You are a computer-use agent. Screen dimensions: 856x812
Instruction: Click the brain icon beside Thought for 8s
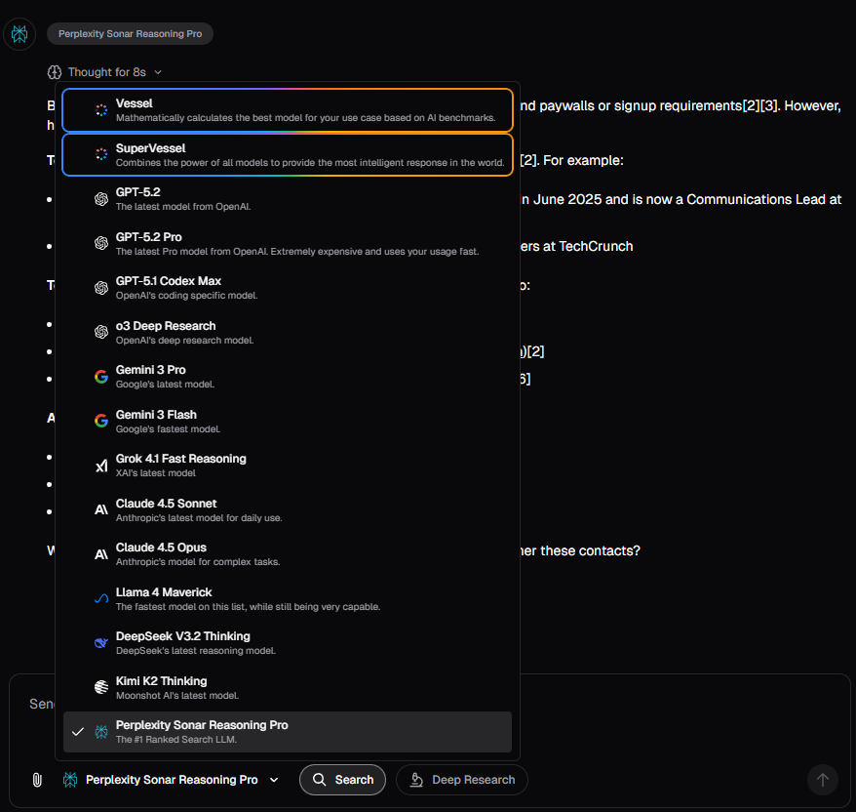pyautogui.click(x=55, y=72)
